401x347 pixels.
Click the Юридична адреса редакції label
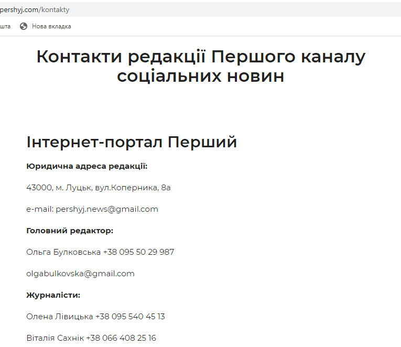click(x=86, y=166)
